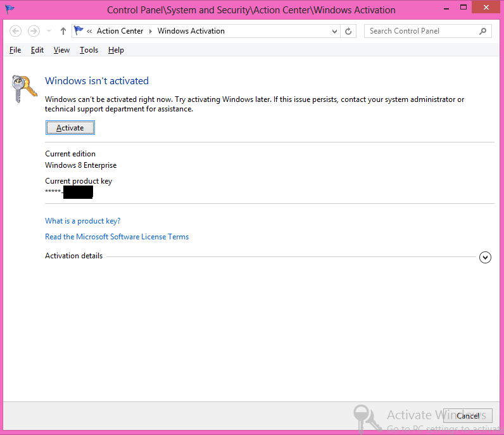The height and width of the screenshot is (435, 504).
Task: Click the Activate button
Action: (70, 128)
